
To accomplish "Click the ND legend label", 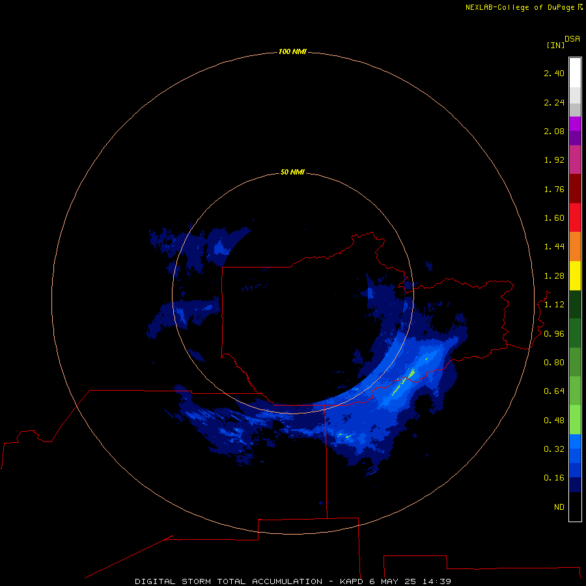I will point(559,507).
